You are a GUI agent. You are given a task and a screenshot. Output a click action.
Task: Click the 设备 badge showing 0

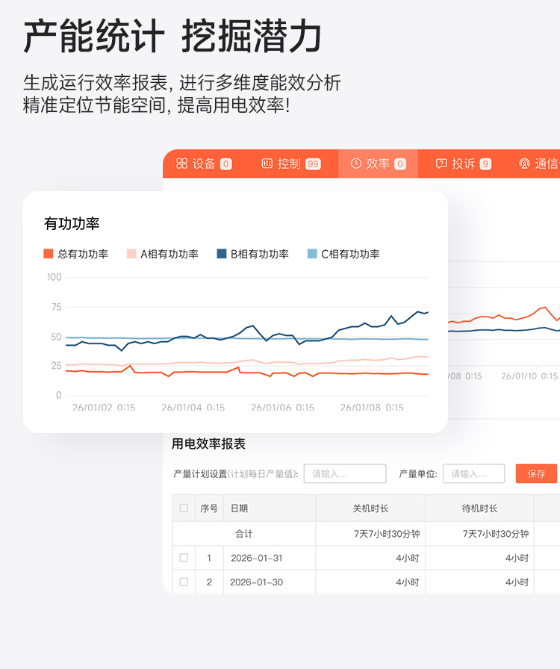point(225,164)
